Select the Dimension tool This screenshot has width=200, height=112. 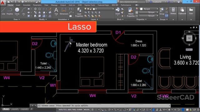click(x=64, y=11)
